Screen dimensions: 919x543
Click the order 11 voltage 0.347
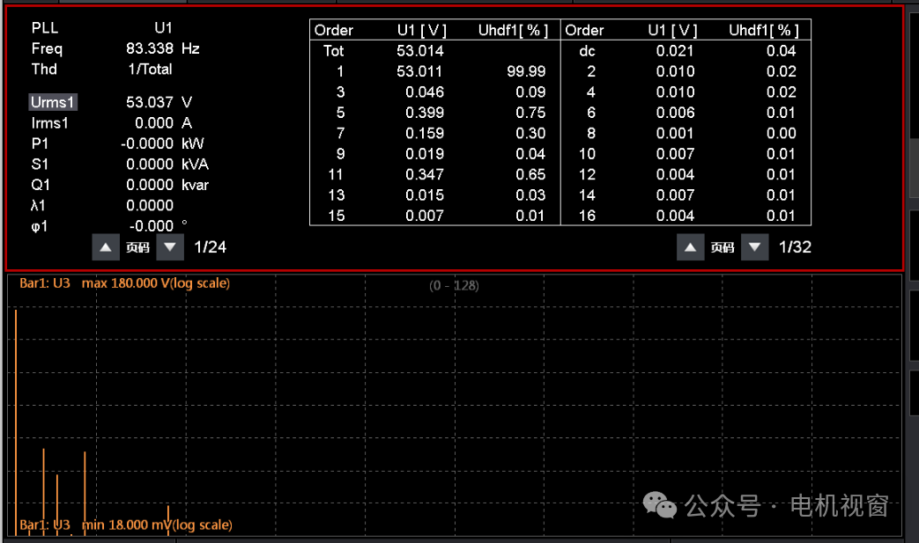[425, 174]
